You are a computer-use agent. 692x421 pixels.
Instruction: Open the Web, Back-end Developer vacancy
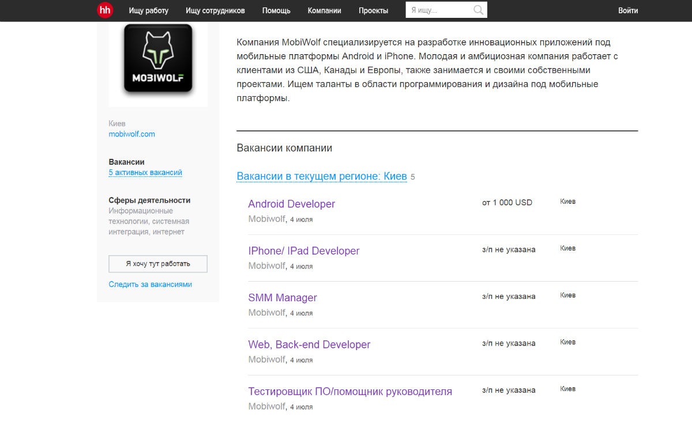coord(309,344)
